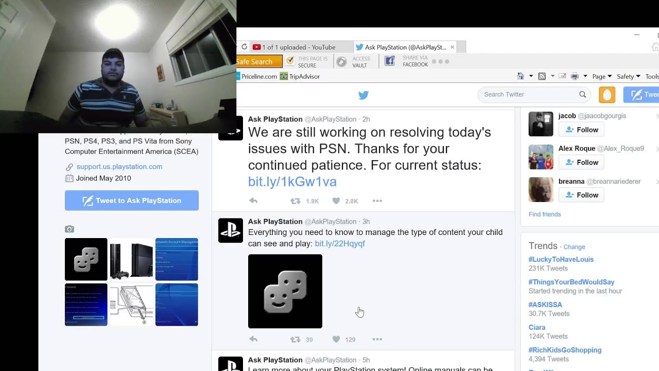Click the Twitter bird logo
The width and height of the screenshot is (659, 371).
(363, 95)
